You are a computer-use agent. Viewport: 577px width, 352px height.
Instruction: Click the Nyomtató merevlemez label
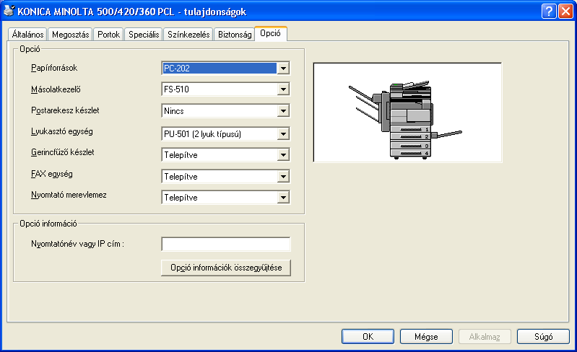(x=69, y=195)
